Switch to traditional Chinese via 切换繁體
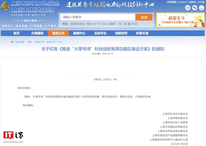The image size is (206, 146). [x=171, y=2]
